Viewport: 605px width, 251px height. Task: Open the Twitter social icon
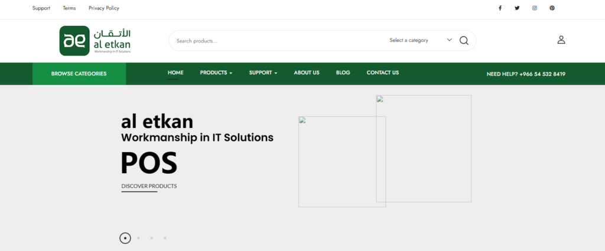coord(517,8)
